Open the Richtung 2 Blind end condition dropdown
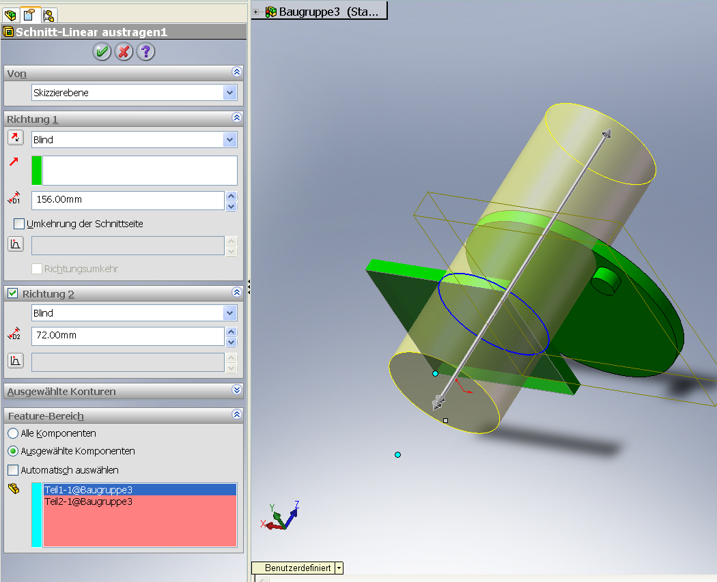The height and width of the screenshot is (582, 717). point(230,313)
